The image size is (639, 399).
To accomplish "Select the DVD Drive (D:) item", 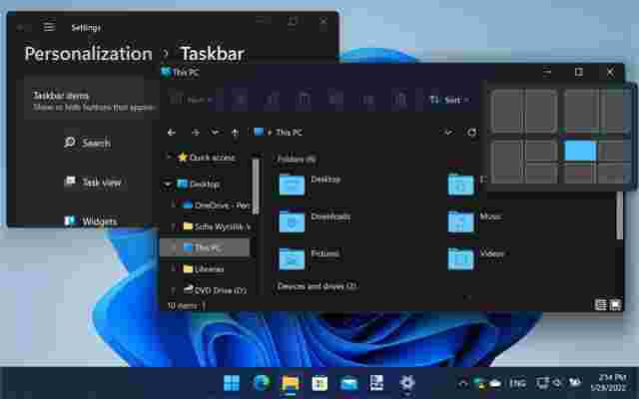I will click(x=215, y=290).
